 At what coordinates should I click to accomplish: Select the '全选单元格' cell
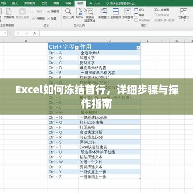109,53
